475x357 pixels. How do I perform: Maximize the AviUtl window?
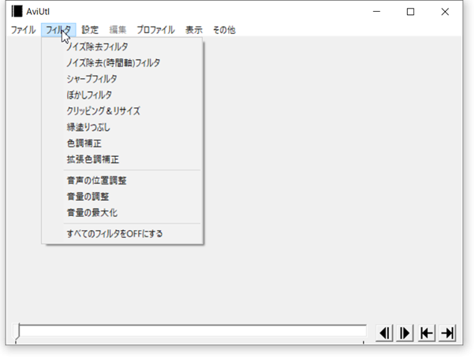click(410, 12)
